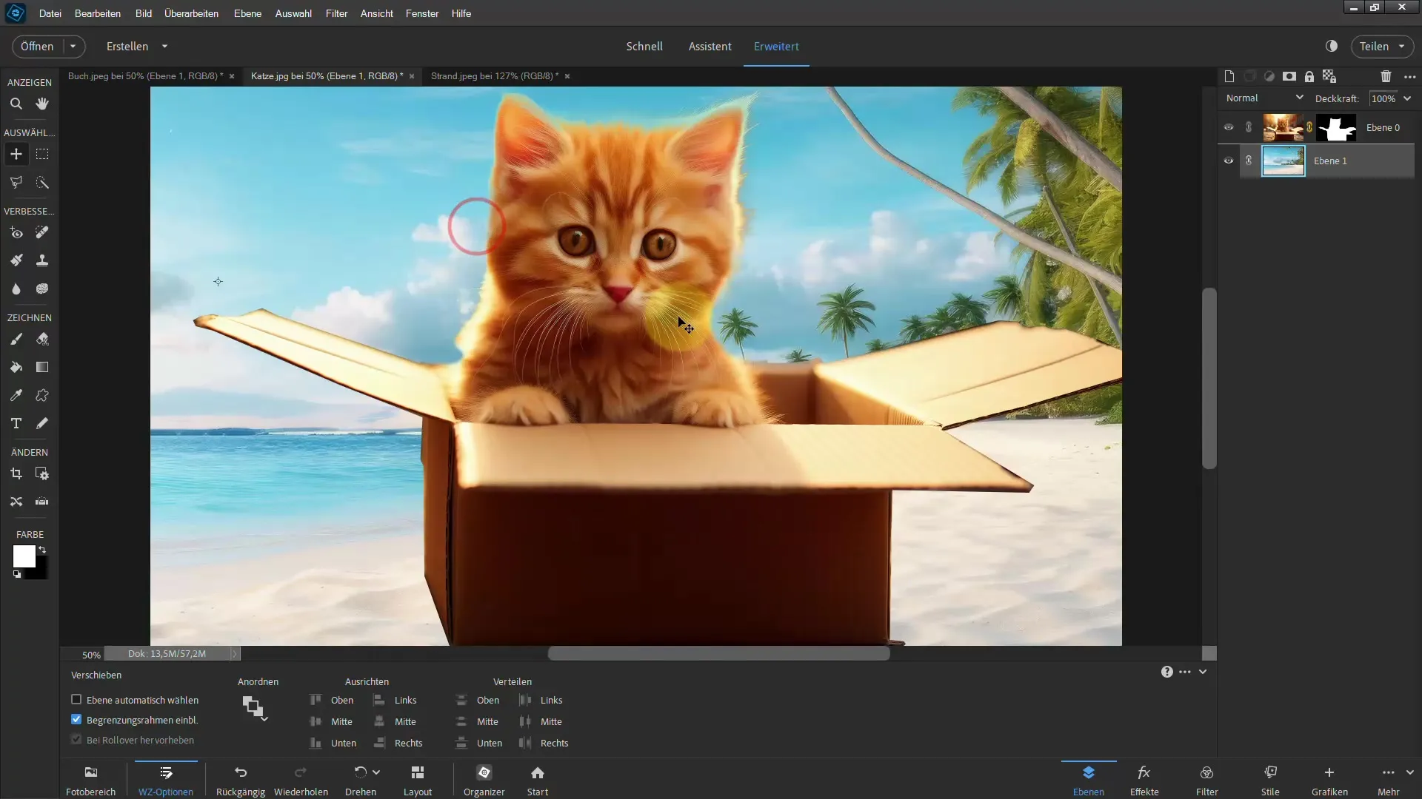Expand the Erstellen dropdown
1422x799 pixels.
coord(164,46)
